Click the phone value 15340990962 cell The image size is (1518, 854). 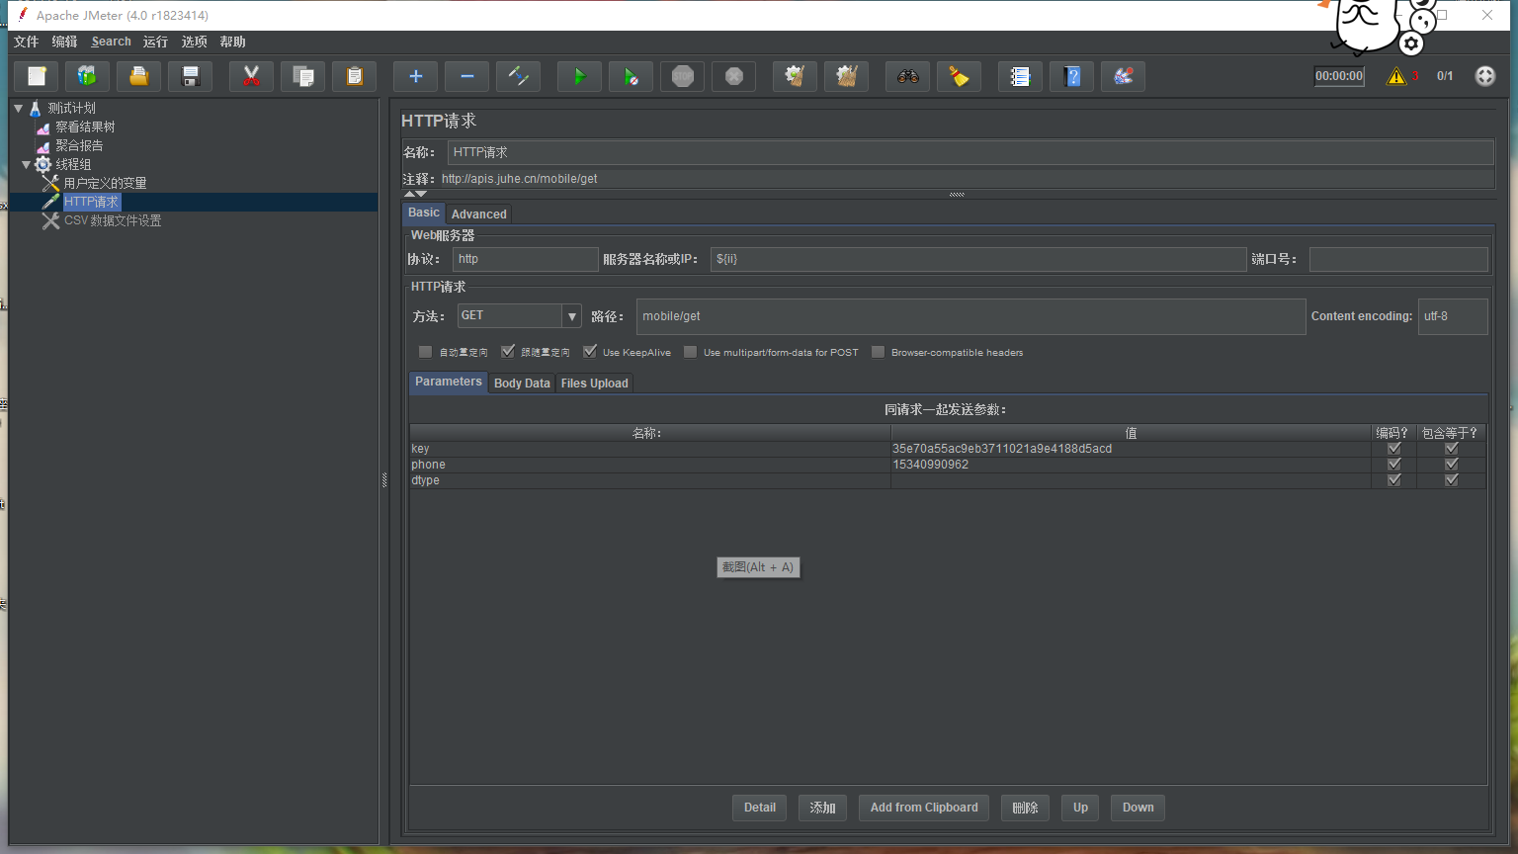(x=1131, y=465)
